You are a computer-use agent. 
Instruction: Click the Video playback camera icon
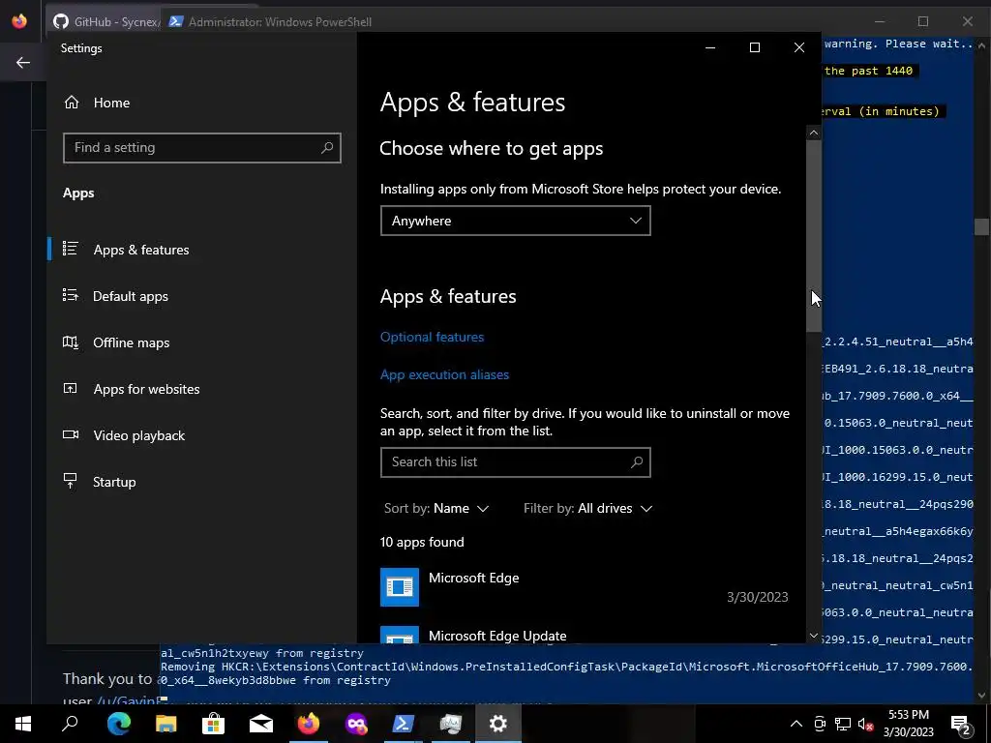(x=70, y=434)
